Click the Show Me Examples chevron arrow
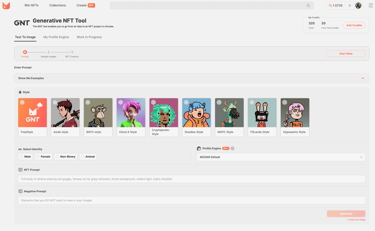This screenshot has height=231, width=375. tap(363, 78)
